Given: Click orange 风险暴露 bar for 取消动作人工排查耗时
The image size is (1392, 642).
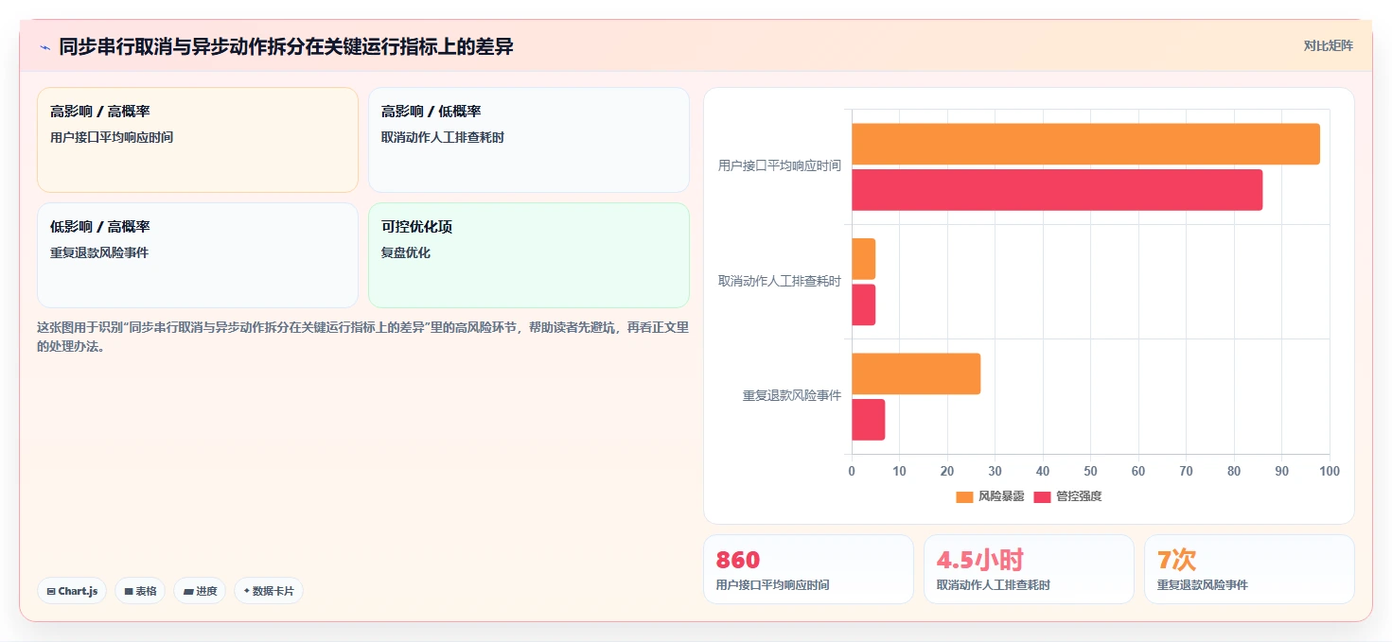Looking at the screenshot, I should pyautogui.click(x=863, y=259).
